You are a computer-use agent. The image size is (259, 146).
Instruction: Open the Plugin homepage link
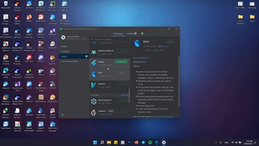click(x=140, y=58)
